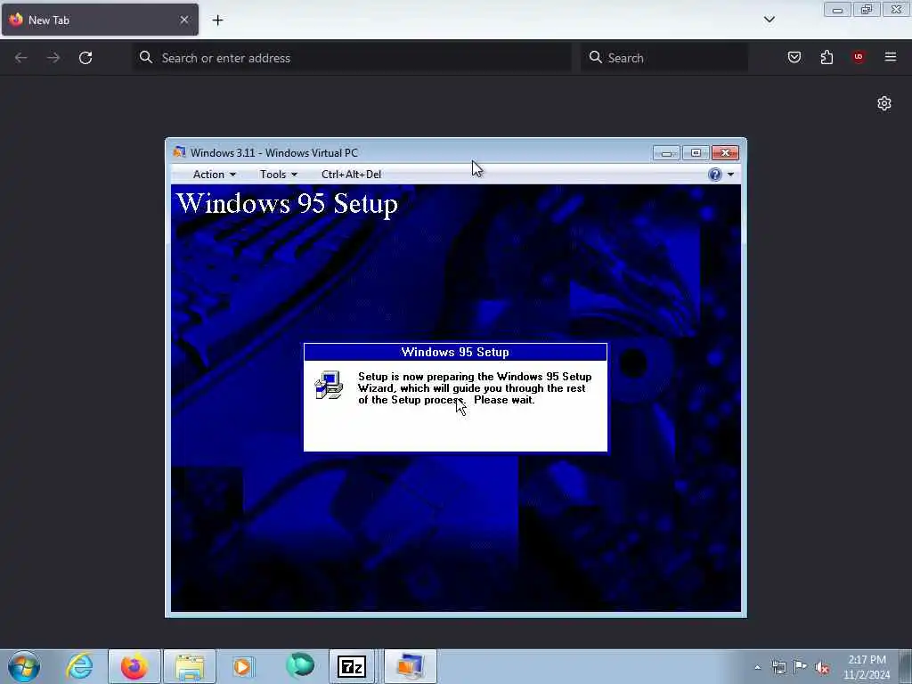Open Firefox hamburger application menu
This screenshot has height=684, width=912.
[891, 57]
